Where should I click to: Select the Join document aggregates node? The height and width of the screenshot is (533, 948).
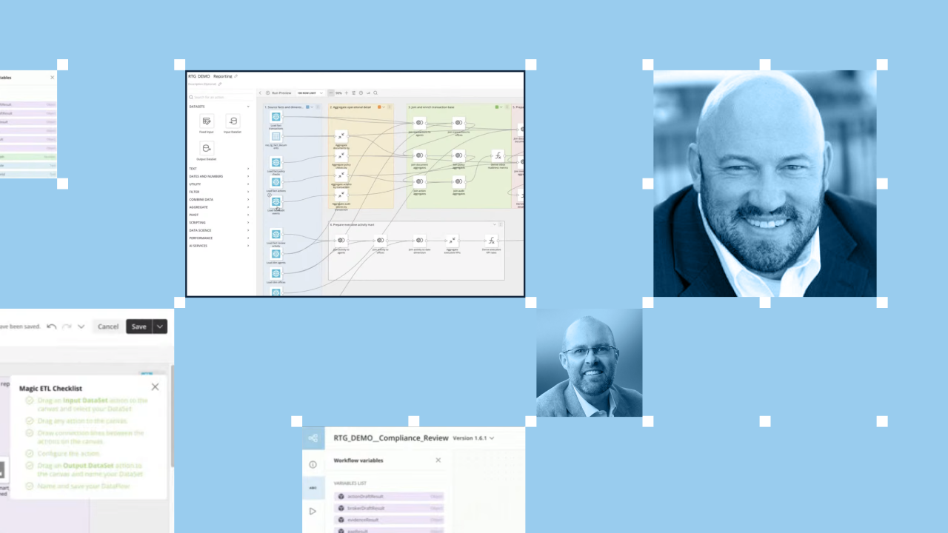click(419, 155)
